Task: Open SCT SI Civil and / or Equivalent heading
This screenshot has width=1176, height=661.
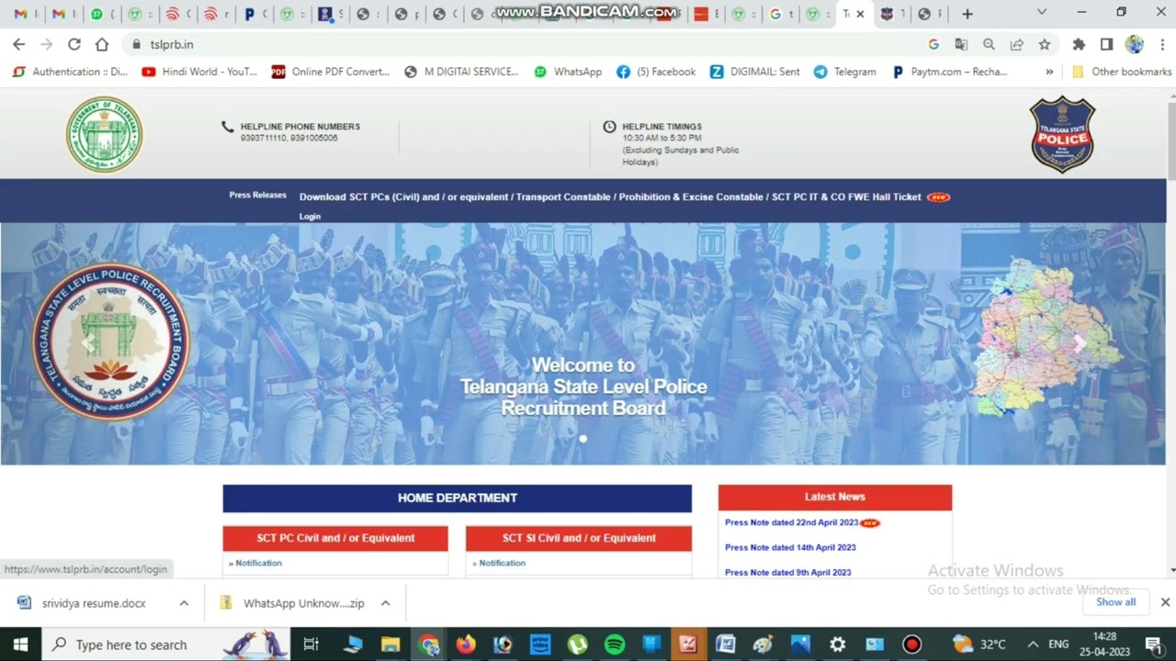Action: click(x=579, y=538)
